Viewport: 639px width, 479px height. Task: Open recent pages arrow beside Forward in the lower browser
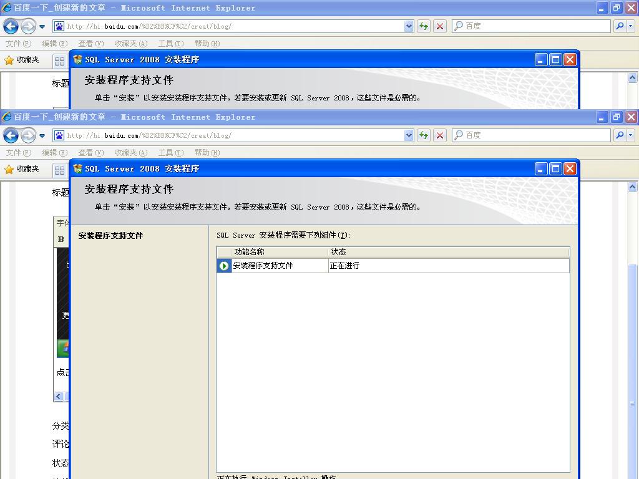click(x=42, y=135)
